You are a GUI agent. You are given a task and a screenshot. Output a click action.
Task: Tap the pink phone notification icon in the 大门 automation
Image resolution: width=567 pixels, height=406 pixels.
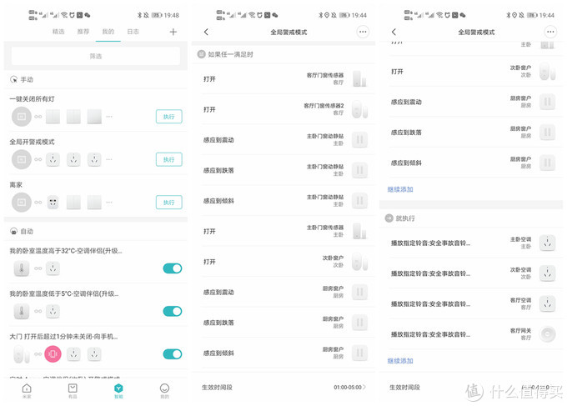[53, 354]
